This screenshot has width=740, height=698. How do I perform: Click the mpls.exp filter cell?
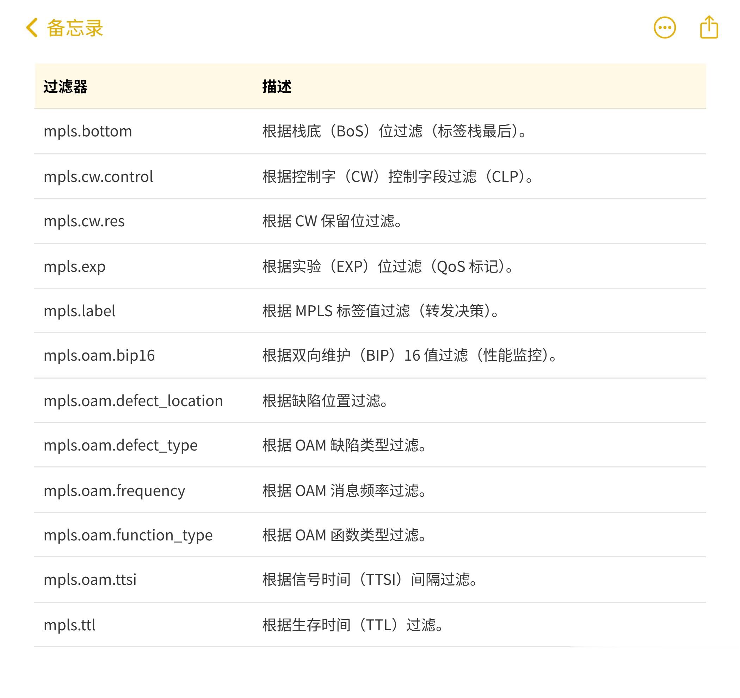(x=74, y=266)
